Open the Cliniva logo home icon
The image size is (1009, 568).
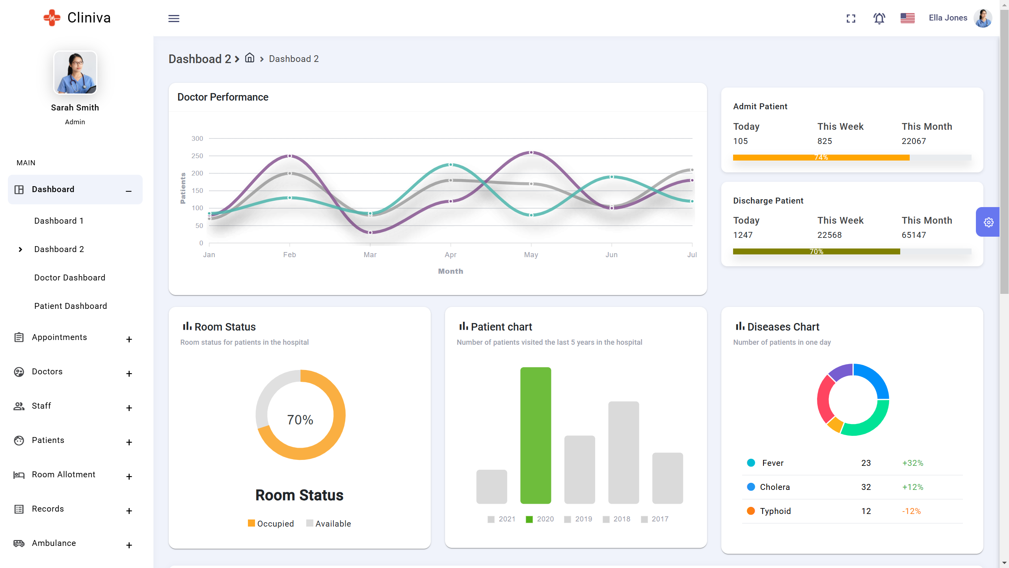(x=52, y=17)
